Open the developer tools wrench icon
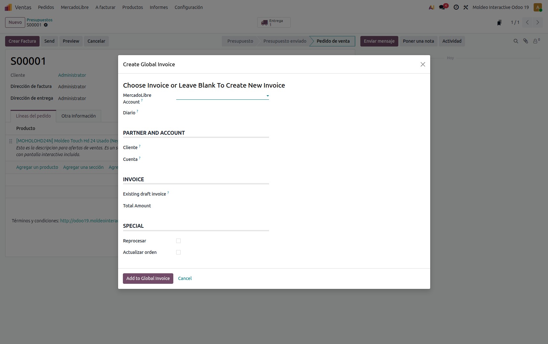548x344 pixels. pyautogui.click(x=466, y=7)
